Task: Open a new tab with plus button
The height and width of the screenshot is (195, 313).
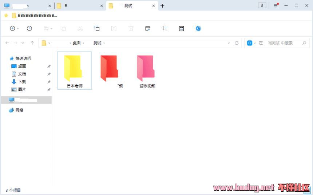Action: [x=162, y=6]
